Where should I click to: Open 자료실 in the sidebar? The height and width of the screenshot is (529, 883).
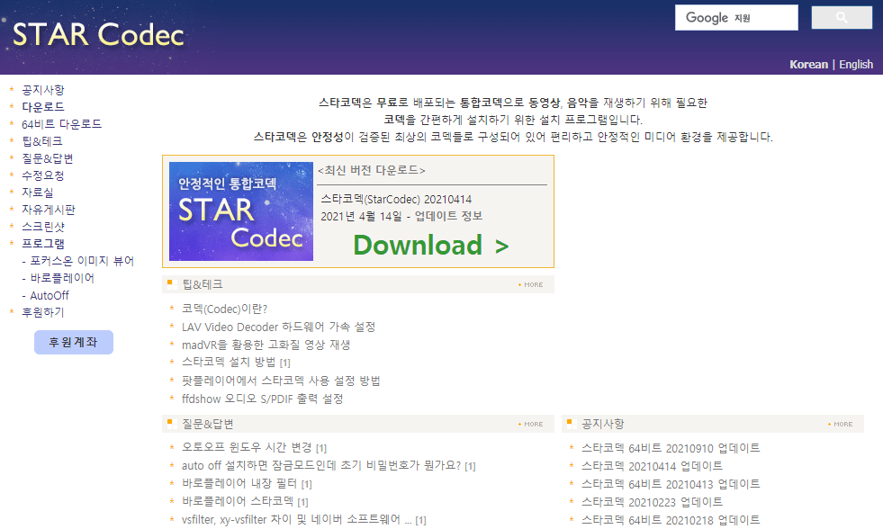(37, 193)
